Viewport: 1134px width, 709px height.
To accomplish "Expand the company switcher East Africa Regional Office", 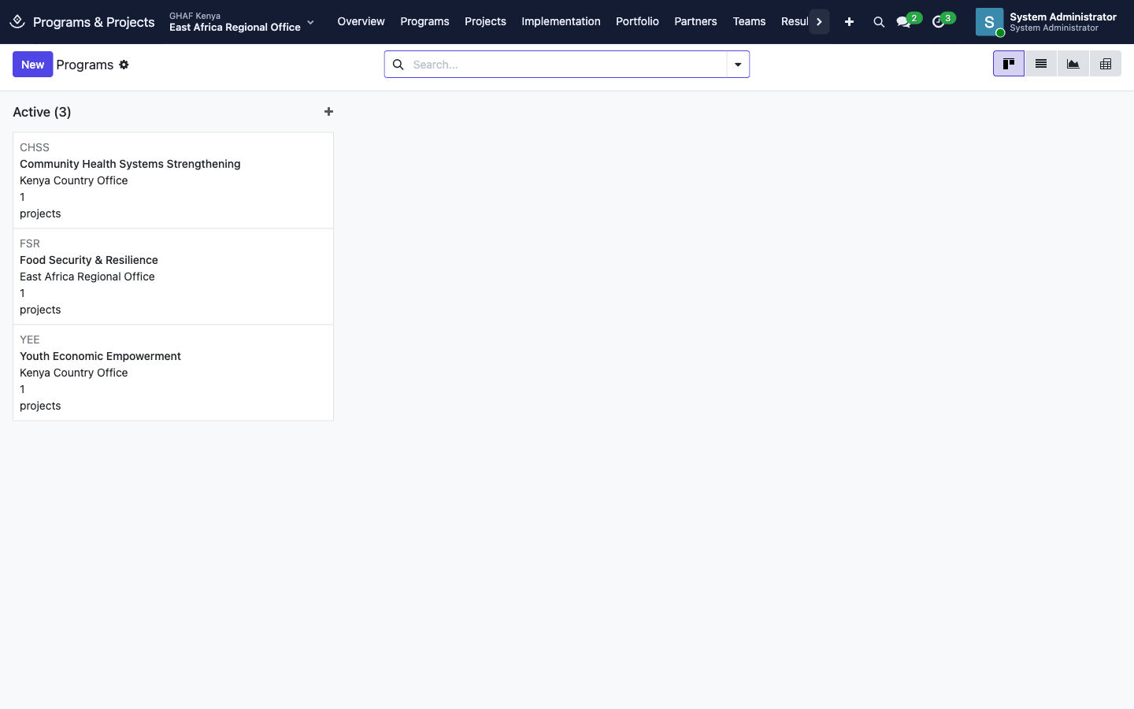I will coord(242,22).
